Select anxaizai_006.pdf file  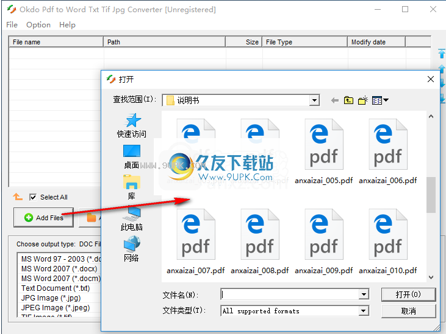pos(387,151)
